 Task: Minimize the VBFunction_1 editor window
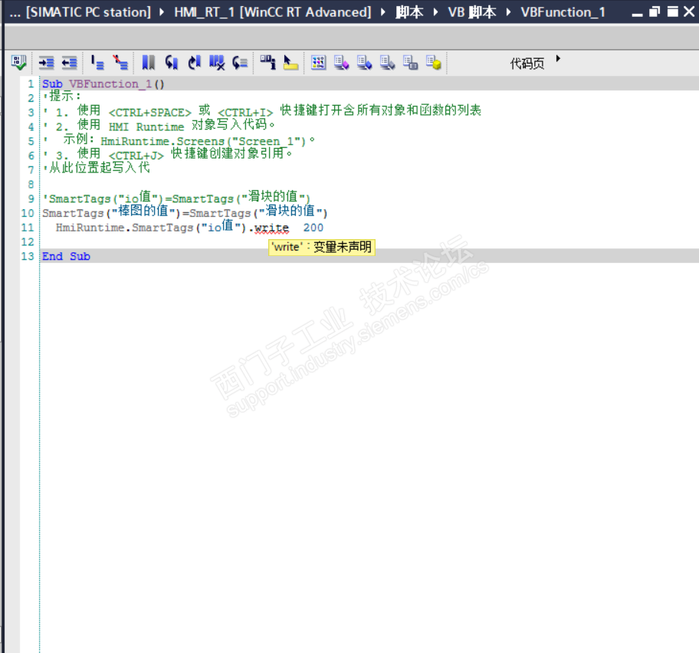[637, 14]
